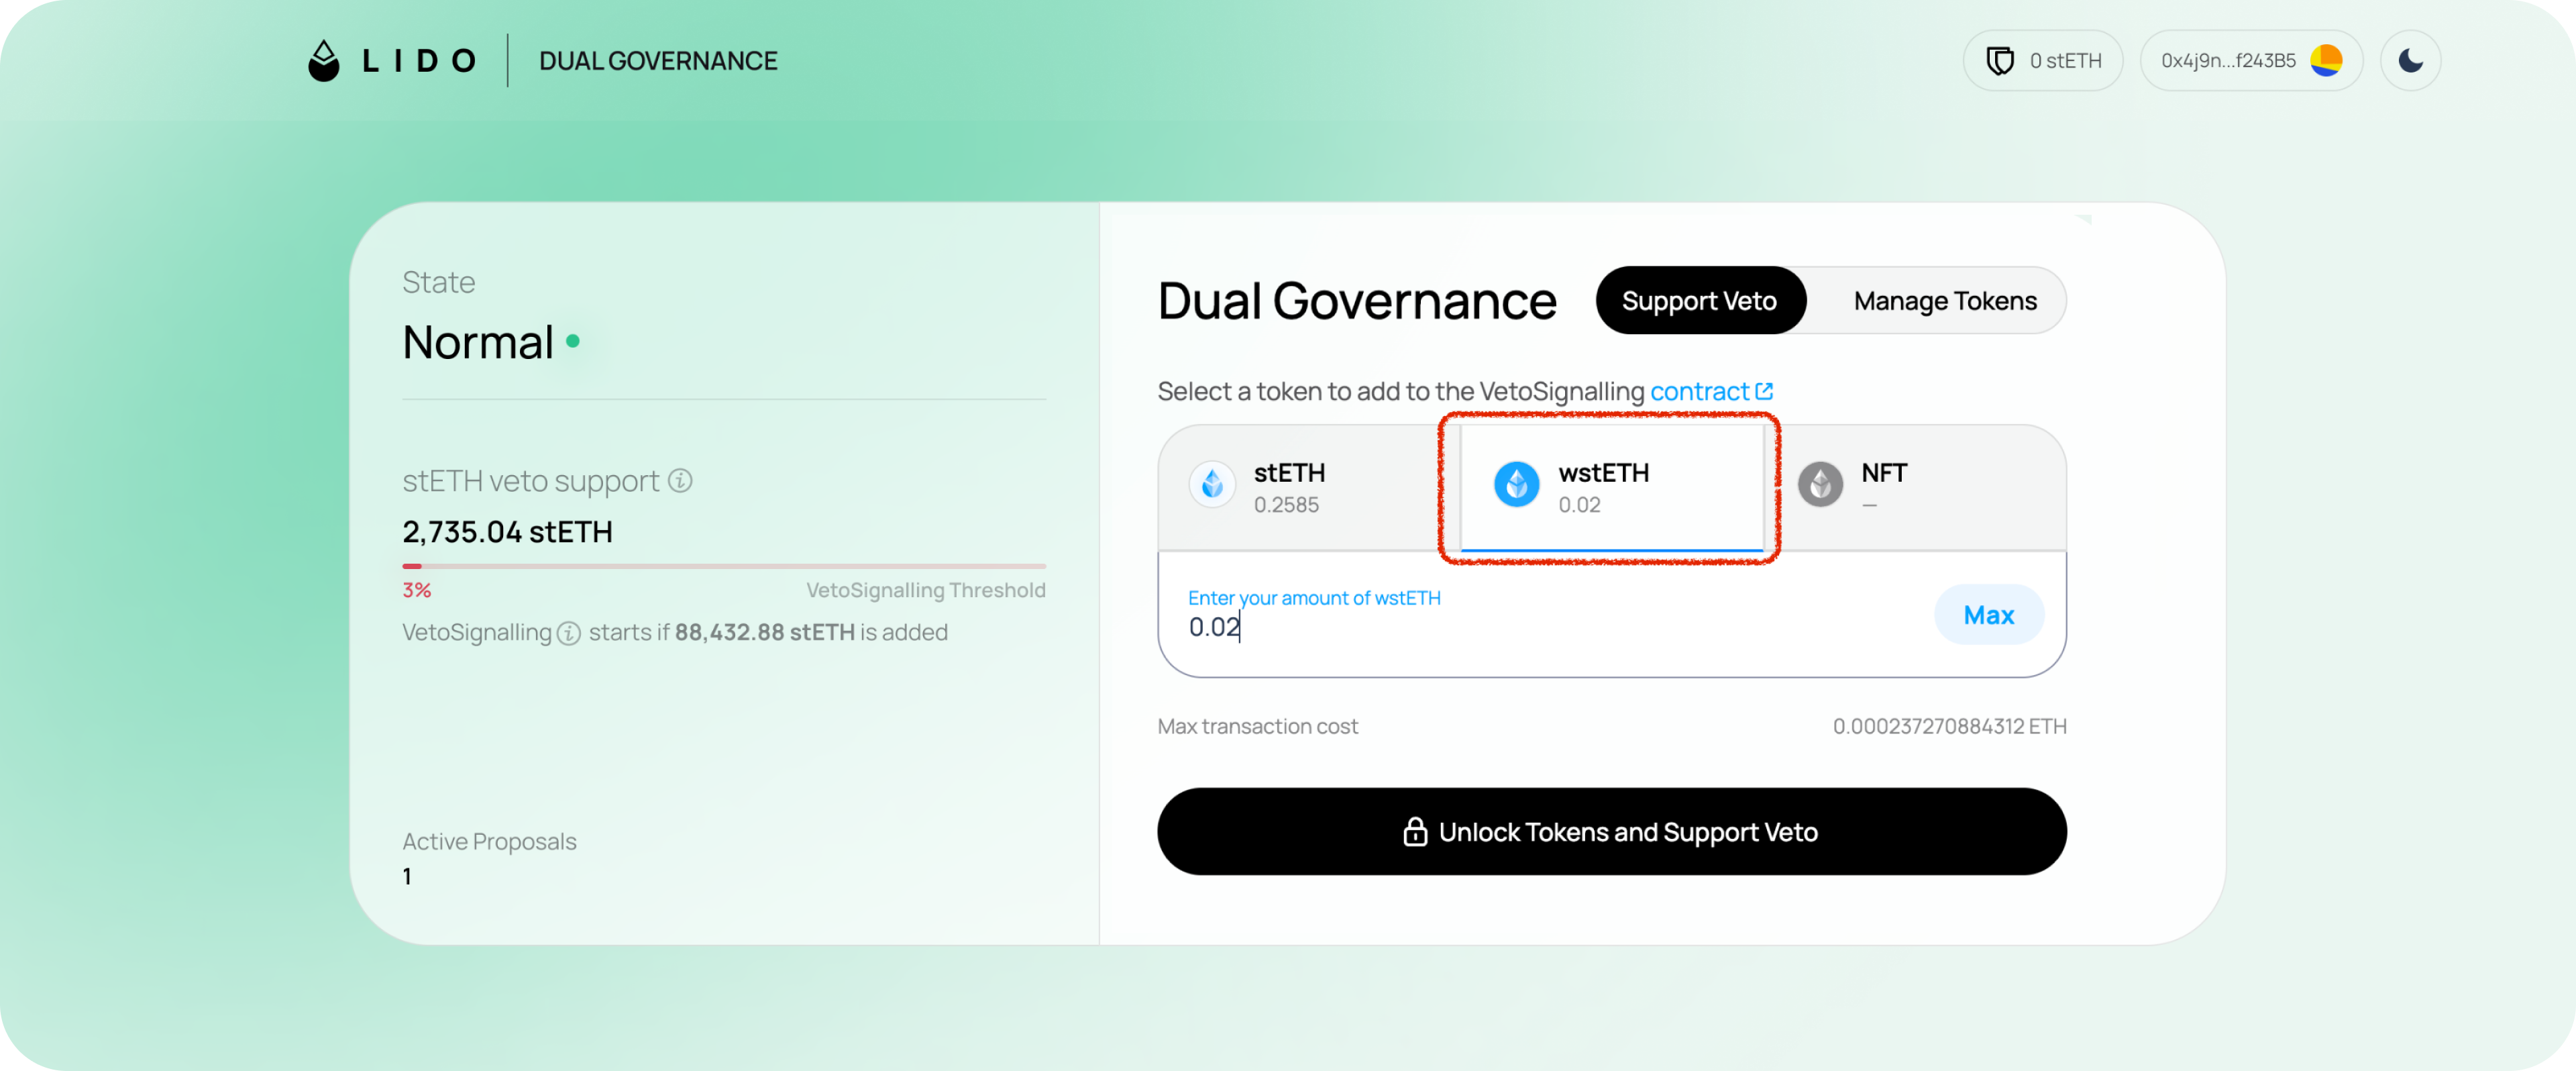Switch to the Manage Tokens tab
This screenshot has height=1071, width=2576.
click(x=1944, y=301)
